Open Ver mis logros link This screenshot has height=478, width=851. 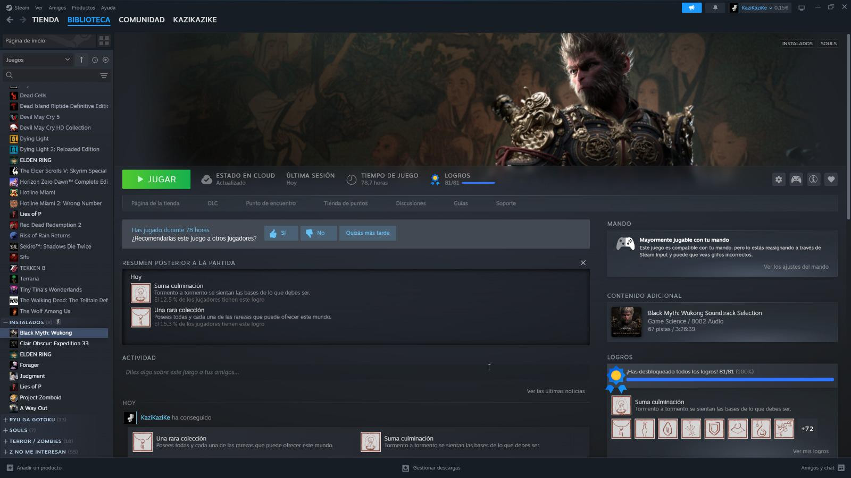[811, 451]
